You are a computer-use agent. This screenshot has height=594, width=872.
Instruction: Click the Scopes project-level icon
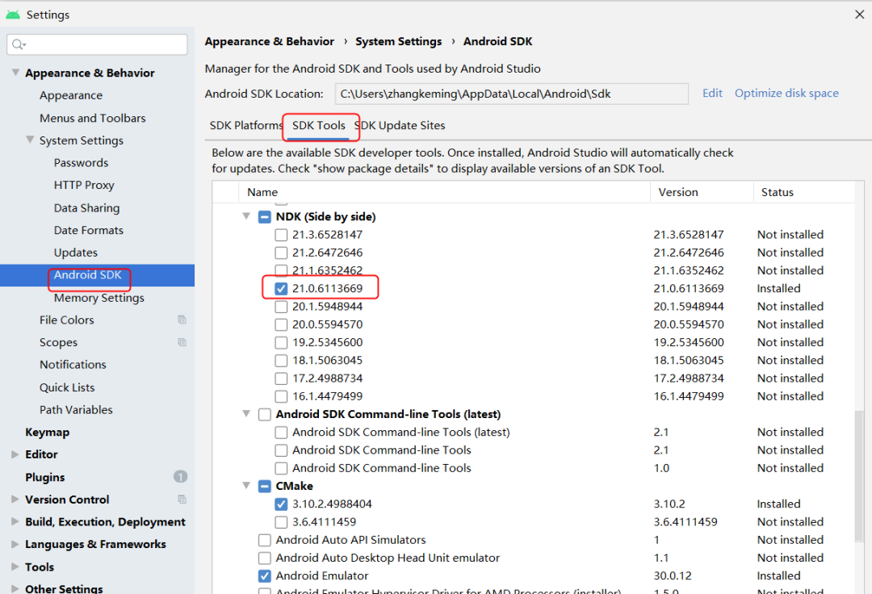click(182, 342)
